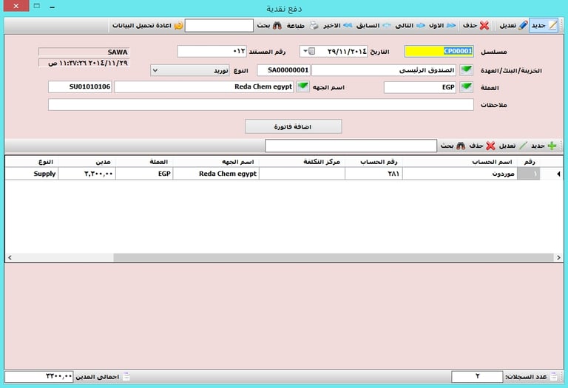Click the currency field showing EGP
This screenshot has height=388, width=568.
coord(420,87)
